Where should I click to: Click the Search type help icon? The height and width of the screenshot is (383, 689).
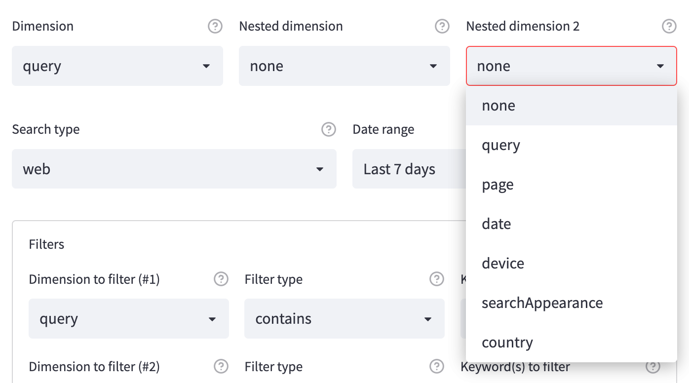click(x=328, y=129)
